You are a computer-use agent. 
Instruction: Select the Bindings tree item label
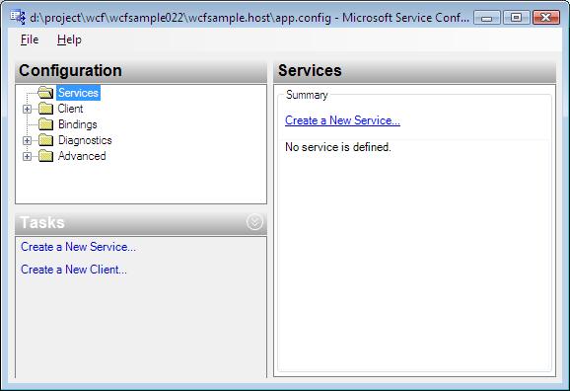coord(78,124)
